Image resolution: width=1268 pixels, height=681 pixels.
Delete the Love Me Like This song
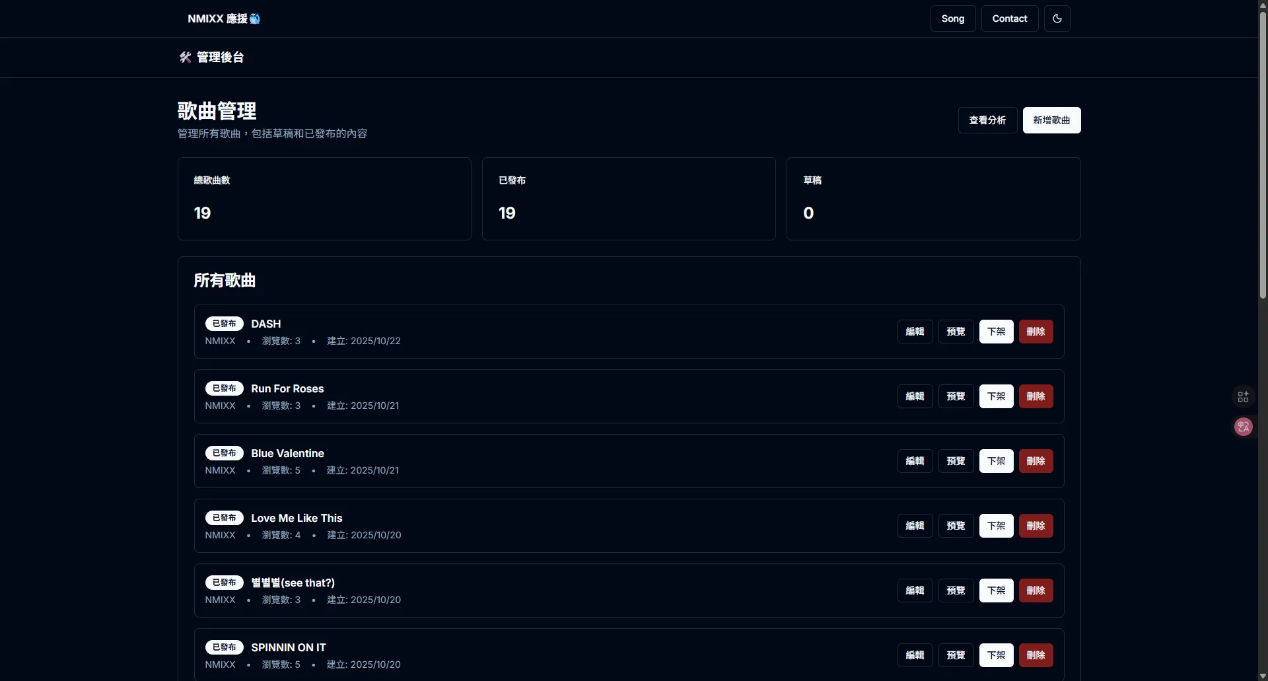coord(1036,526)
